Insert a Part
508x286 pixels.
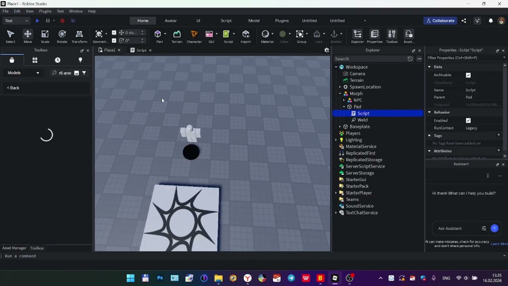click(x=159, y=36)
